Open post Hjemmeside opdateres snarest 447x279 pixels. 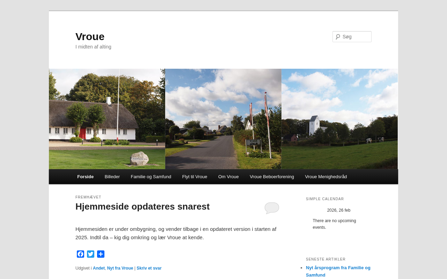(x=142, y=206)
